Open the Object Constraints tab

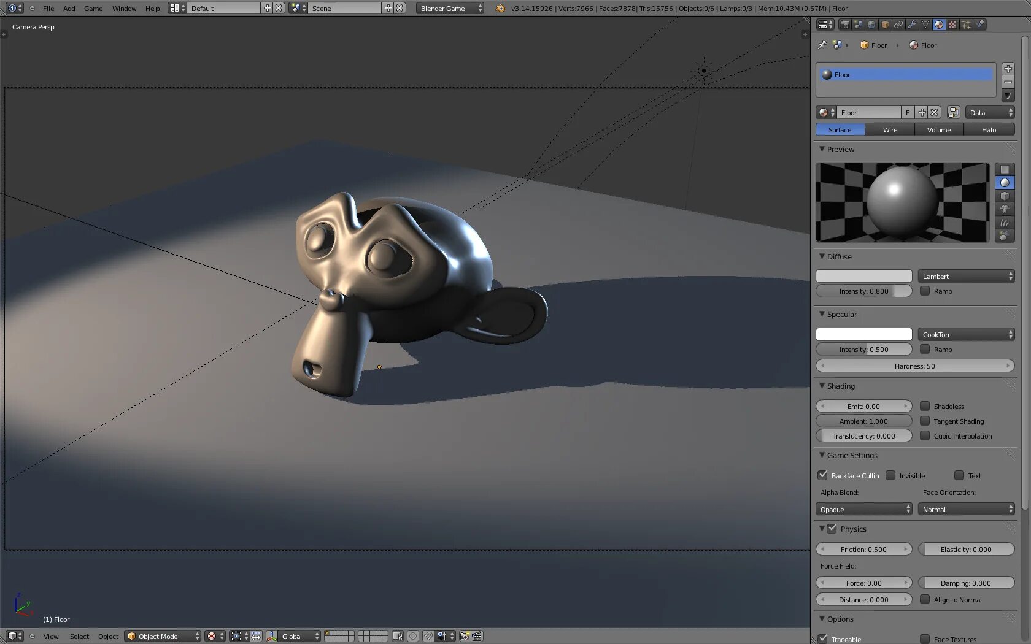tap(899, 25)
